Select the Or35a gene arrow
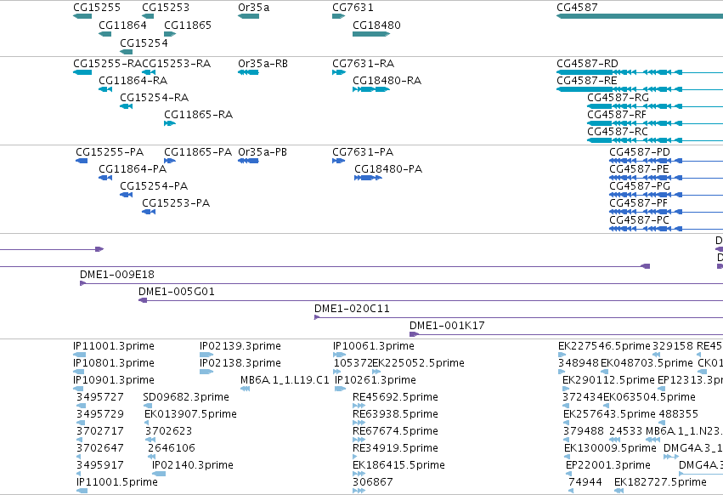The width and height of the screenshot is (723, 495). [249, 16]
